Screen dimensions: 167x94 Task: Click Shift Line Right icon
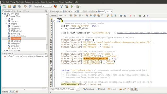(125, 16)
